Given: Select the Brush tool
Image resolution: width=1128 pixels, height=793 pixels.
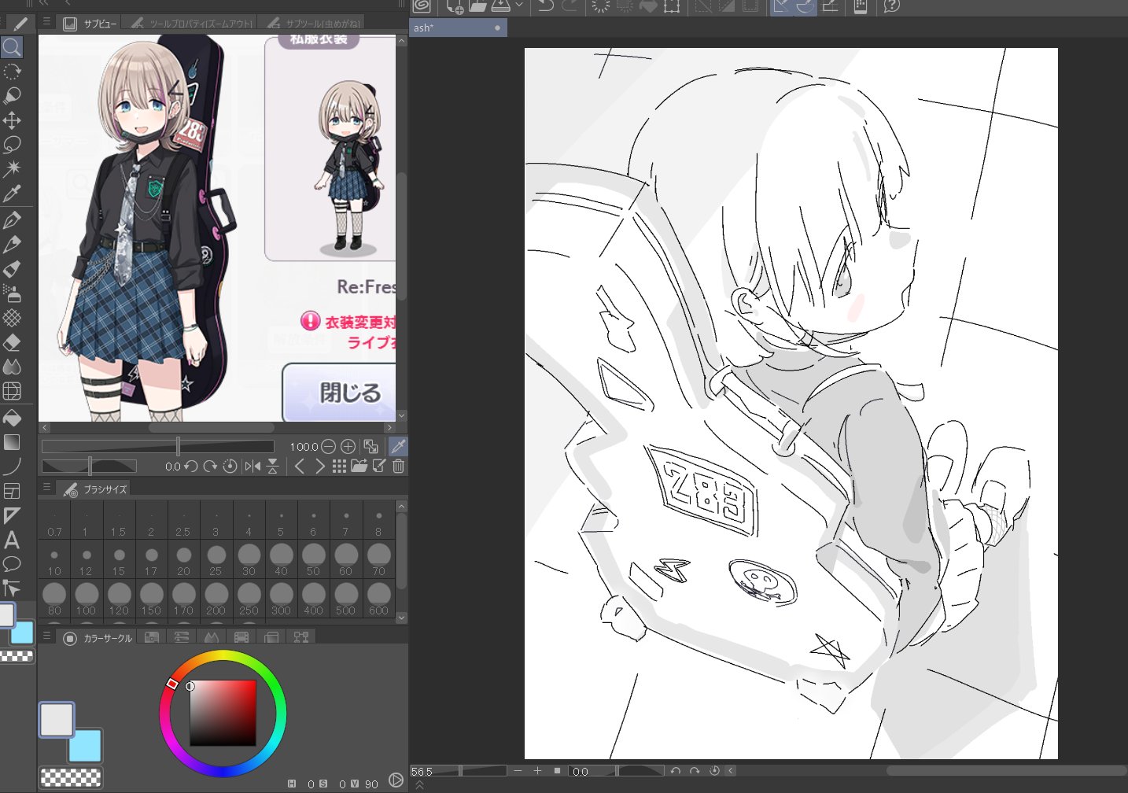Looking at the screenshot, I should pyautogui.click(x=12, y=269).
